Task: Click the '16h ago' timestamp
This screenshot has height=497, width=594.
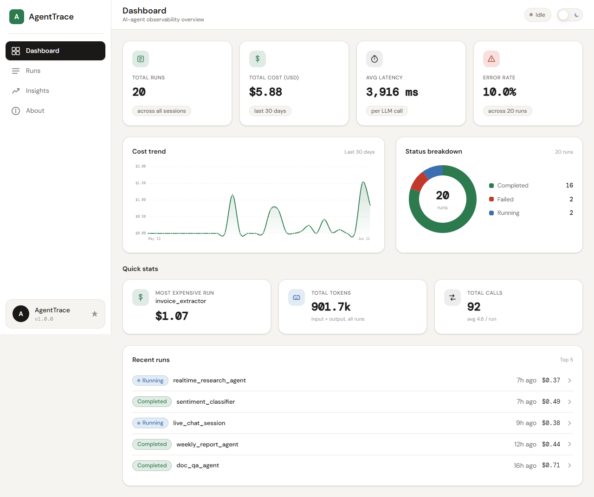Action: tap(525, 465)
